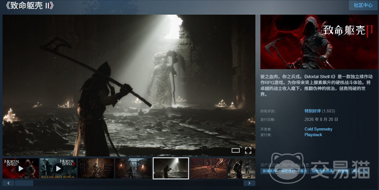Click the 动作角色扮演 tag
The height and width of the screenshot is (190, 379).
[x=322, y=171]
